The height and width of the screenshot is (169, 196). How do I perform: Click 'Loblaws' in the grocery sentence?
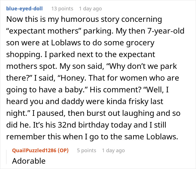(x=66, y=43)
